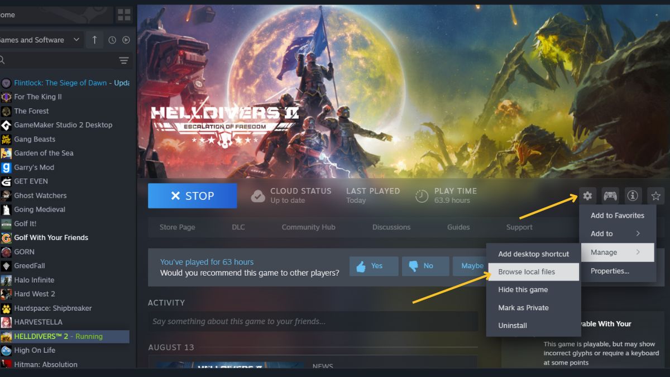Select Browse local files
This screenshot has width=670, height=377.
[x=533, y=272]
